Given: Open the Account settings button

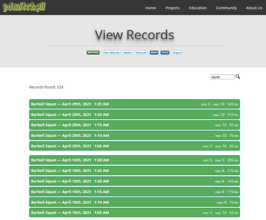Looking at the screenshot, I should pyautogui.click(x=141, y=53).
